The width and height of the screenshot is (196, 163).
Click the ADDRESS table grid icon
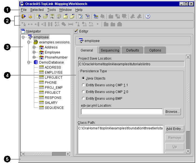(41, 67)
